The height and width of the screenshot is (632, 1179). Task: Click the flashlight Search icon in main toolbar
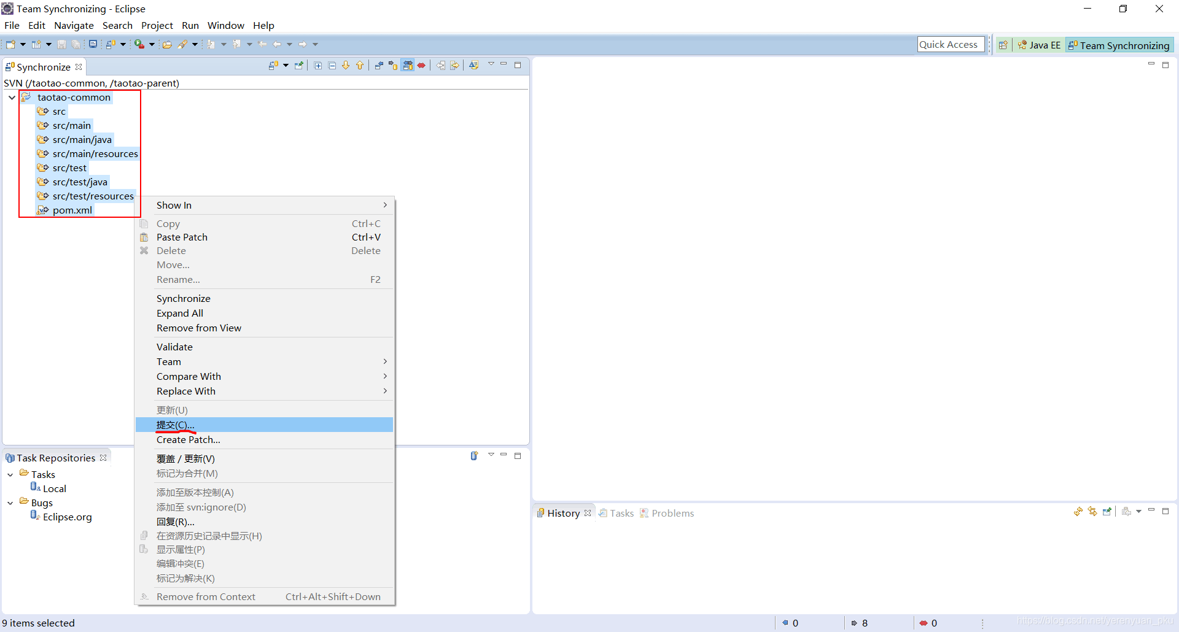(183, 44)
